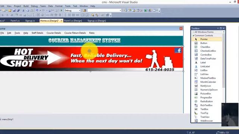Switch to the Form1.cs [Design] tab
239x134 pixels.
[73, 21]
